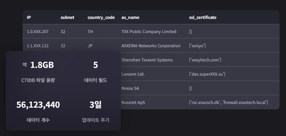This screenshot has height=136, width=286.
Task: Select TXX Public Company Limited cell
Action: [149, 32]
